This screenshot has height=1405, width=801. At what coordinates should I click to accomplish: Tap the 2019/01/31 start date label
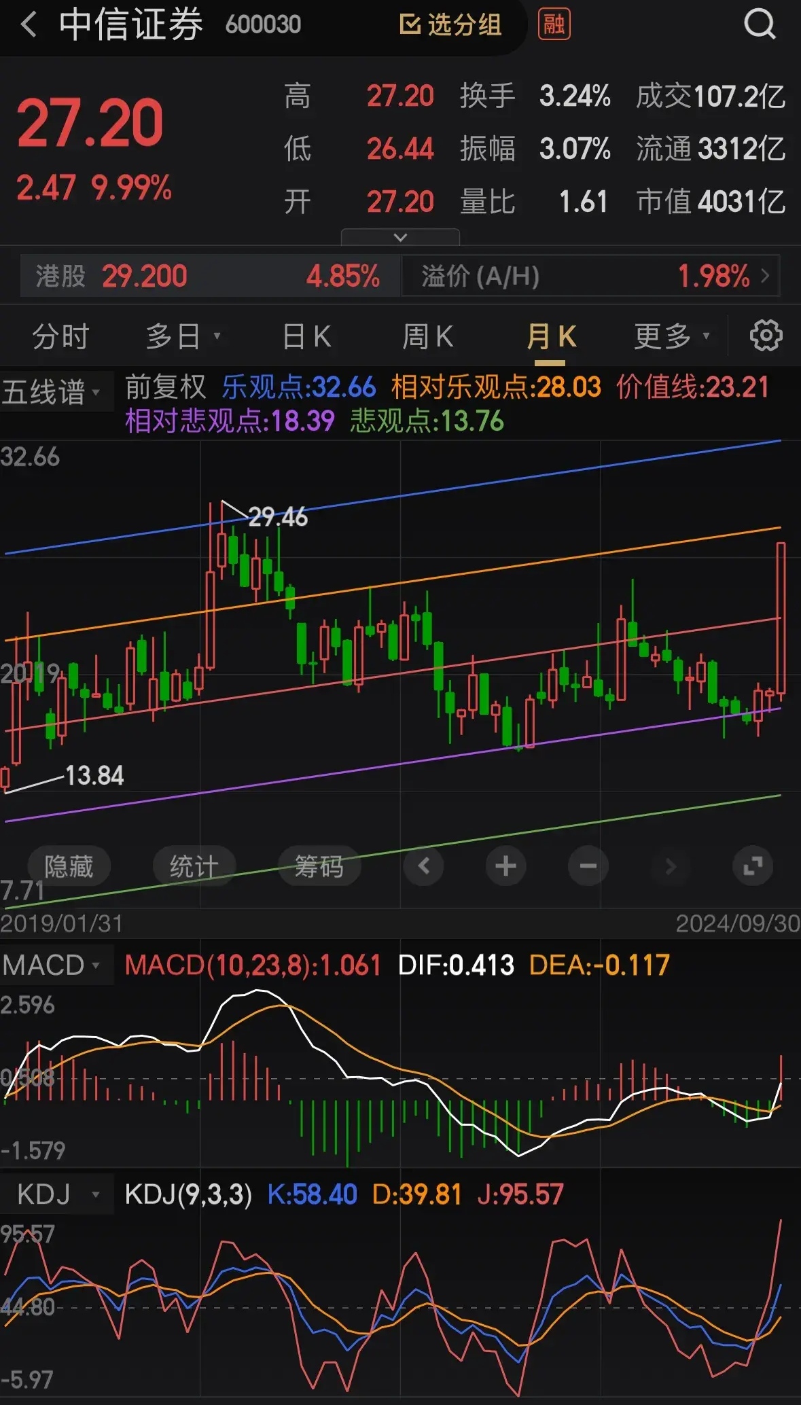click(x=62, y=923)
